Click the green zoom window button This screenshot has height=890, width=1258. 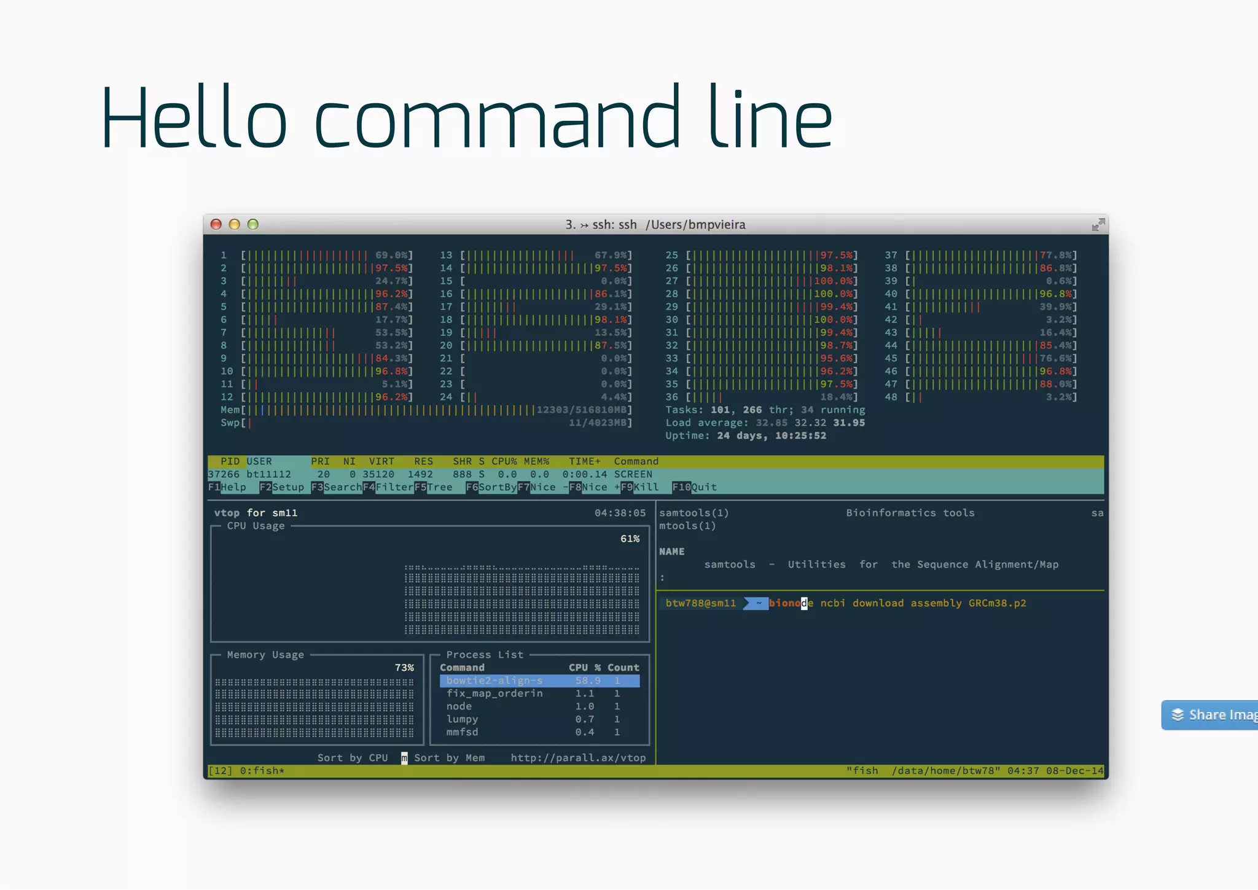253,224
